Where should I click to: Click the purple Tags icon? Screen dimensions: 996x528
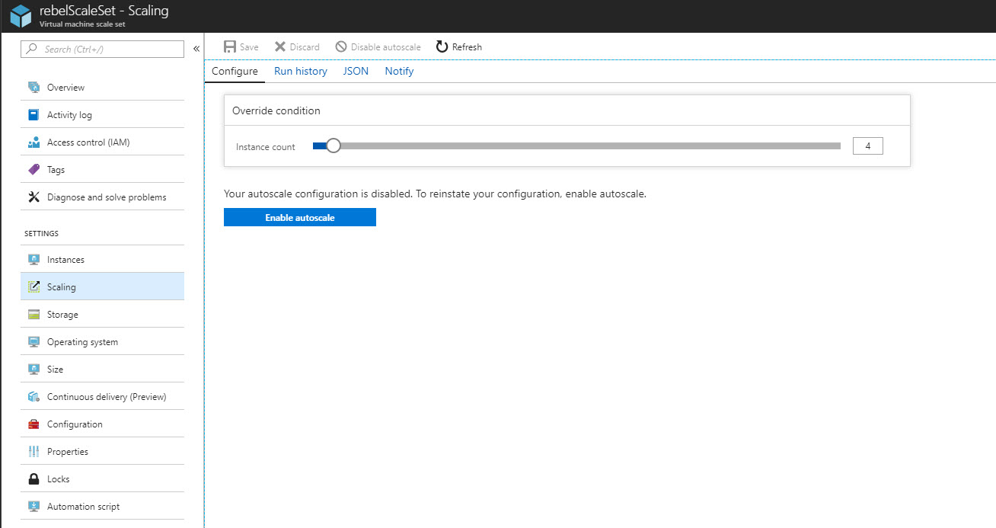[x=34, y=170]
